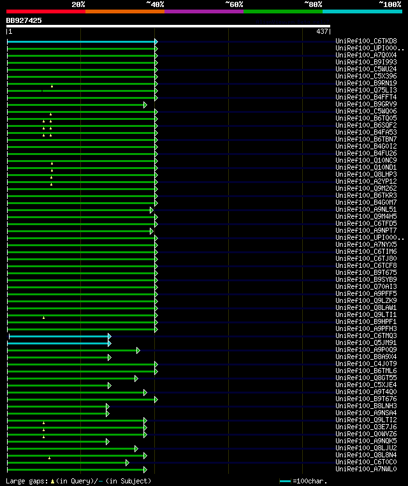Open hit UniRef100_Q5JM91
Viewport: 408px width, 486px height.
click(x=366, y=342)
